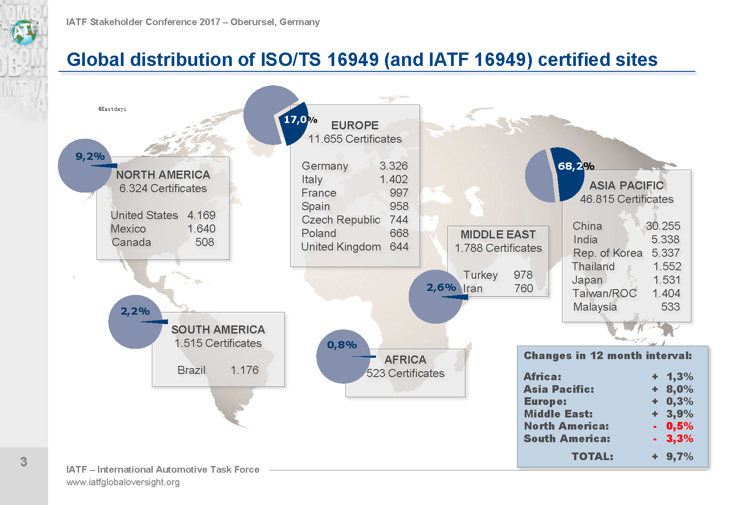Click the 'Turkey' row label
The height and width of the screenshot is (505, 730).
tap(481, 275)
